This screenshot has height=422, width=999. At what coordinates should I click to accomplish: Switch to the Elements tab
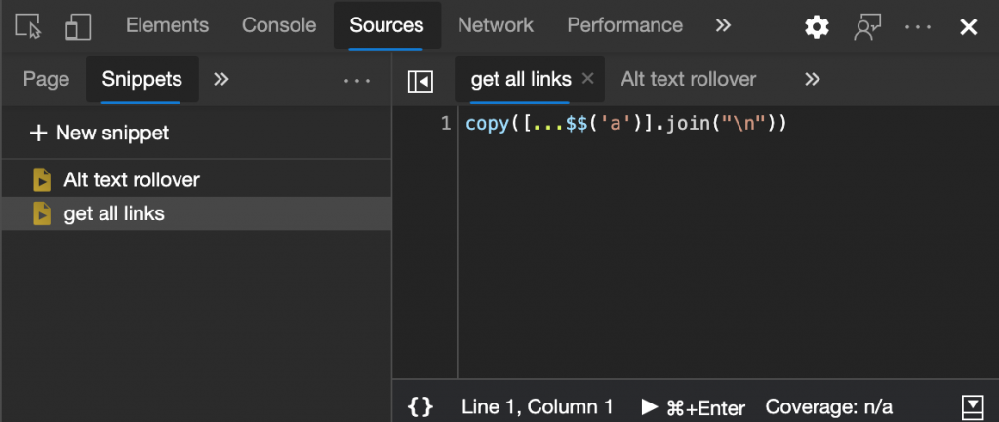point(167,25)
